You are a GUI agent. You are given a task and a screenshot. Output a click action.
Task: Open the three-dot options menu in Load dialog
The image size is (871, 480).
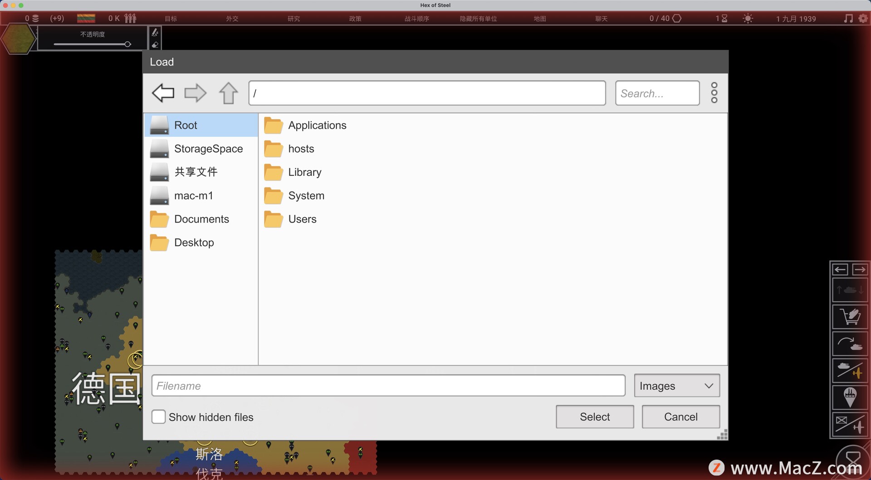714,93
